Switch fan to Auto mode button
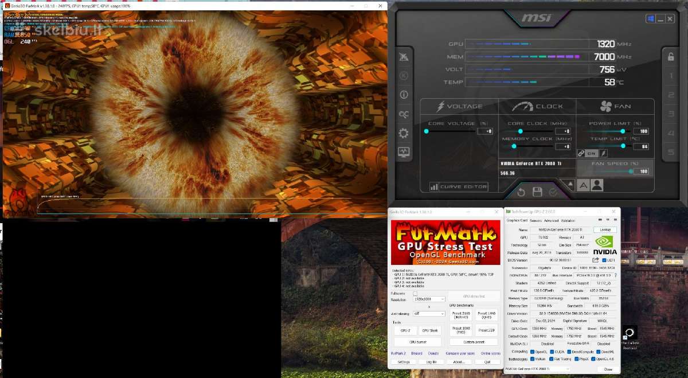 [x=583, y=185]
